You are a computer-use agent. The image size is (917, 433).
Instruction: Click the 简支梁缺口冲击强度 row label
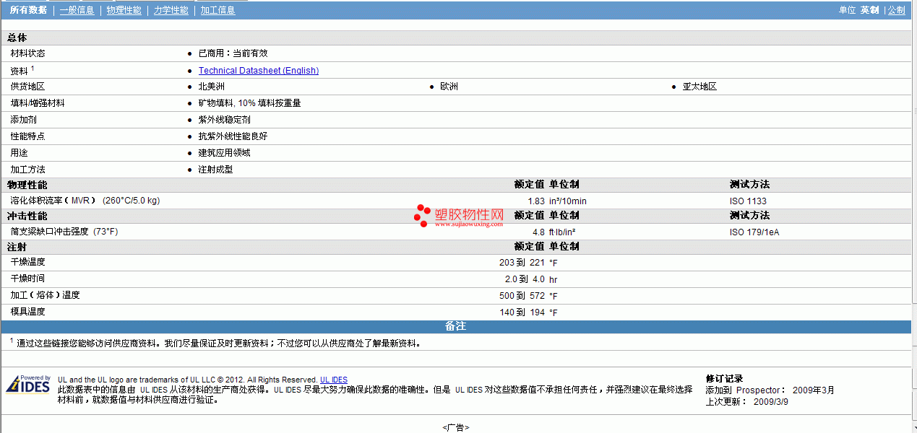tap(49, 232)
